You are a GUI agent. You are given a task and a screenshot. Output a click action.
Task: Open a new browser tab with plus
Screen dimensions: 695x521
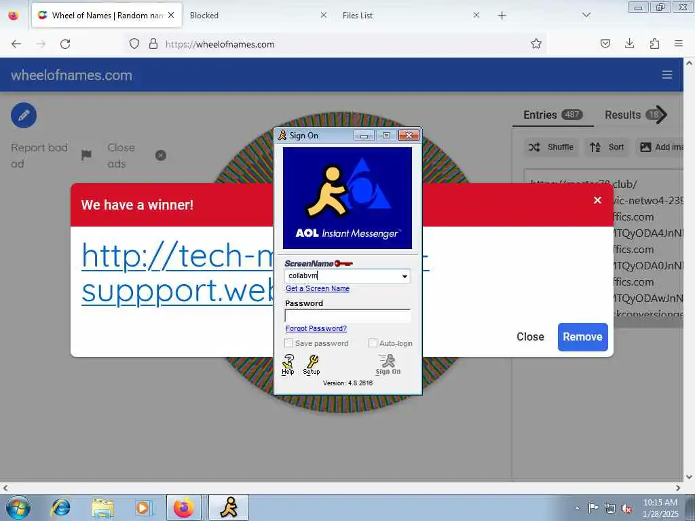pyautogui.click(x=502, y=16)
